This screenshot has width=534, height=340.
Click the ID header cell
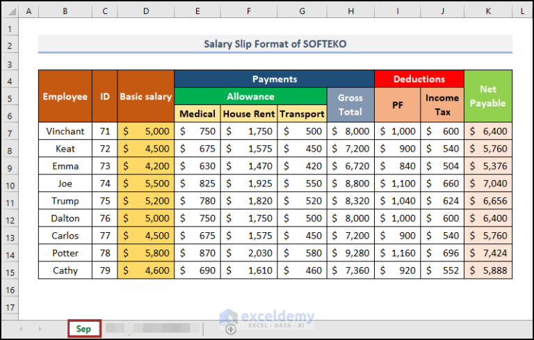point(104,97)
